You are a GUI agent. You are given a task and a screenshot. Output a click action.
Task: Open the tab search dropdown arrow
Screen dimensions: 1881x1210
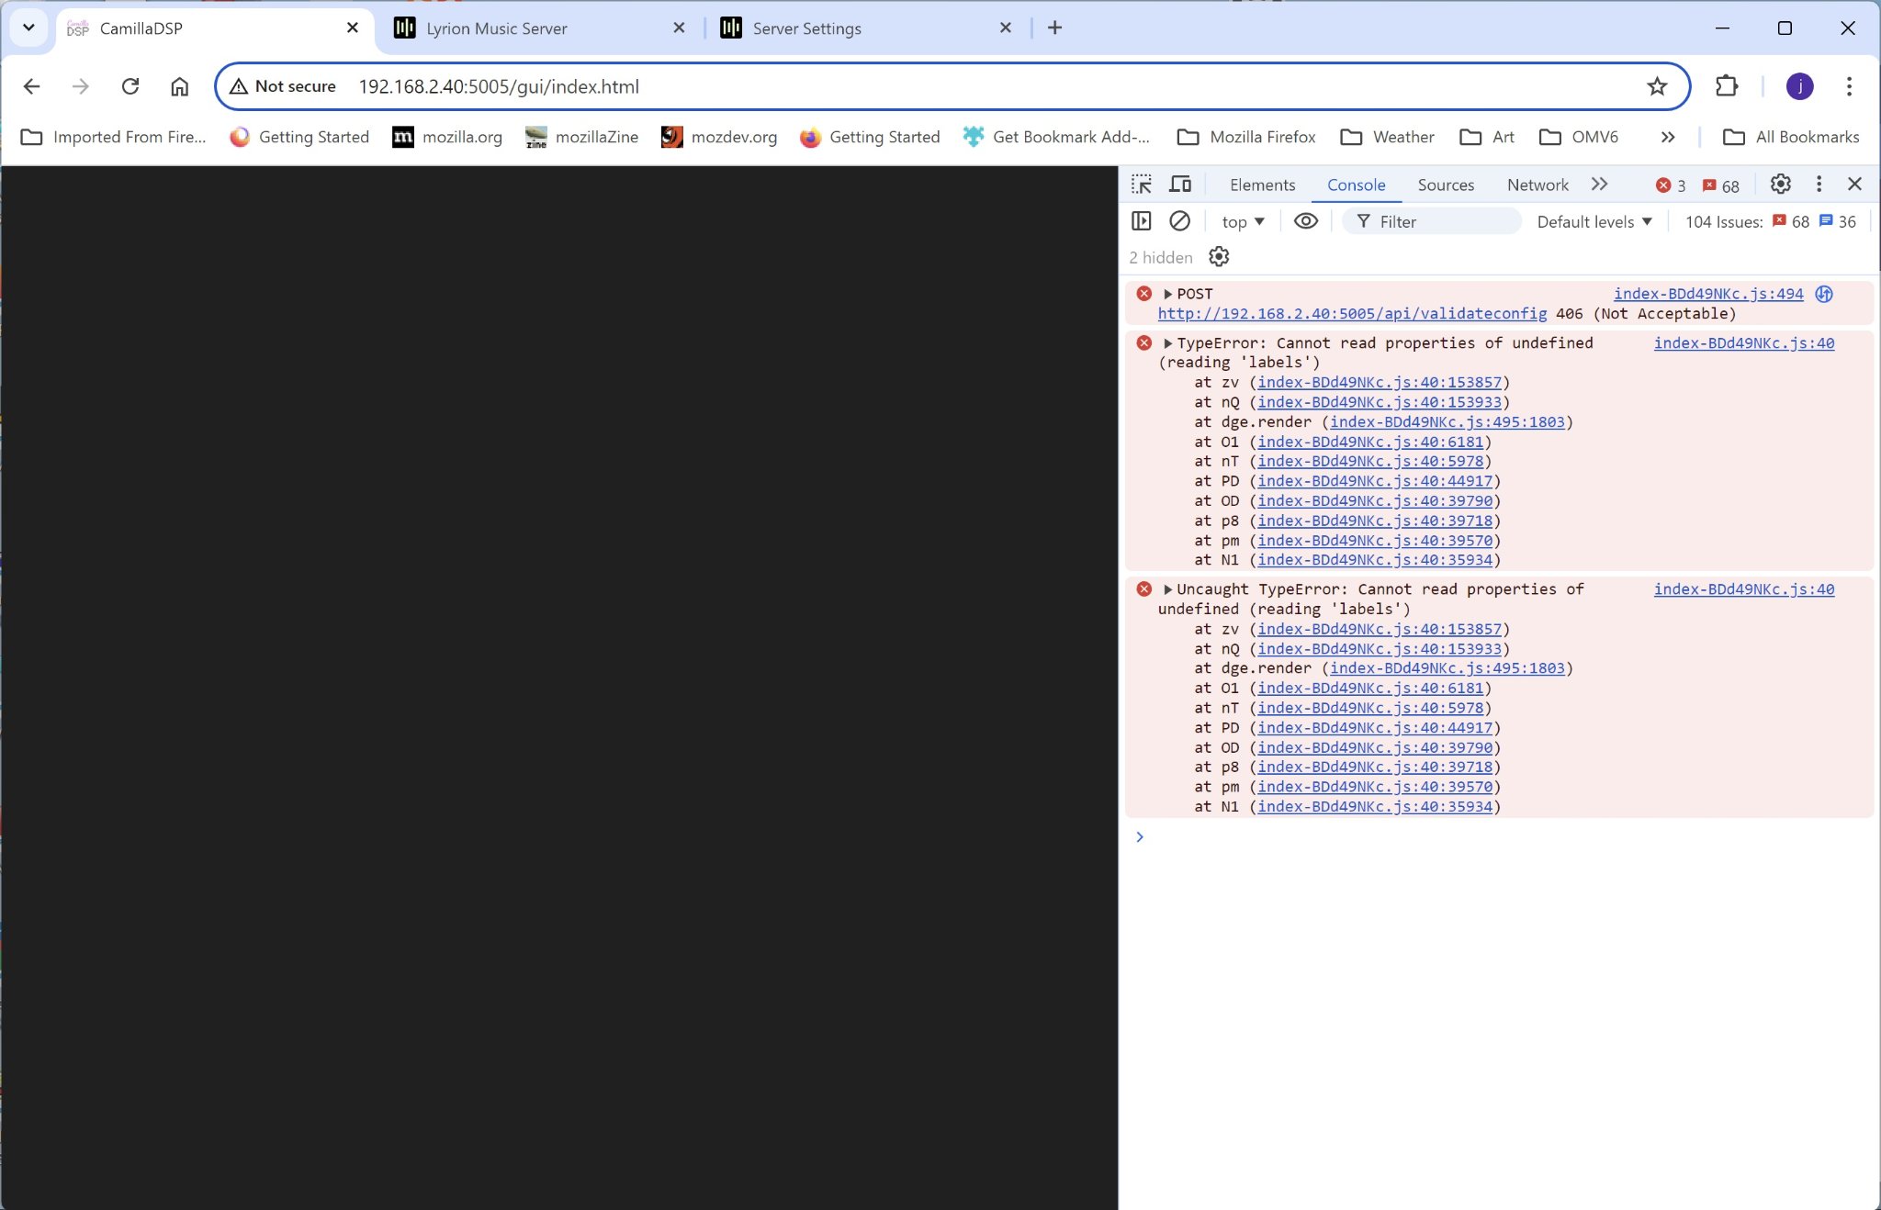click(28, 28)
